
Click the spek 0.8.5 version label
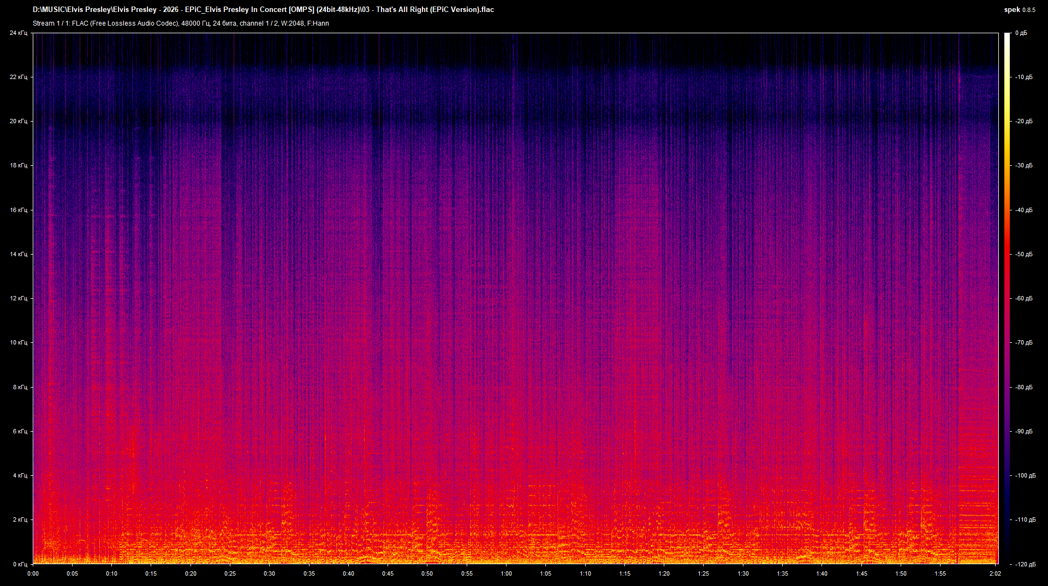point(1020,9)
